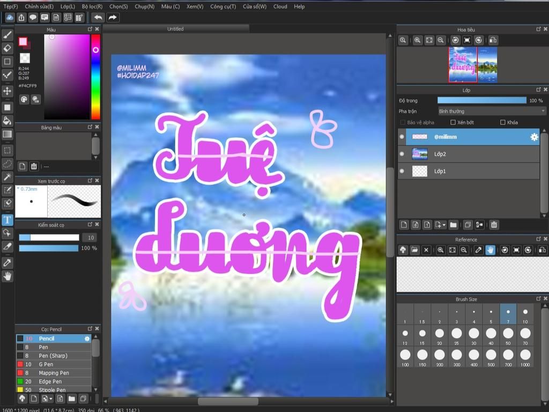The image size is (549, 412).
Task: Click the speech bubble icon in toolbar
Action: (33, 18)
